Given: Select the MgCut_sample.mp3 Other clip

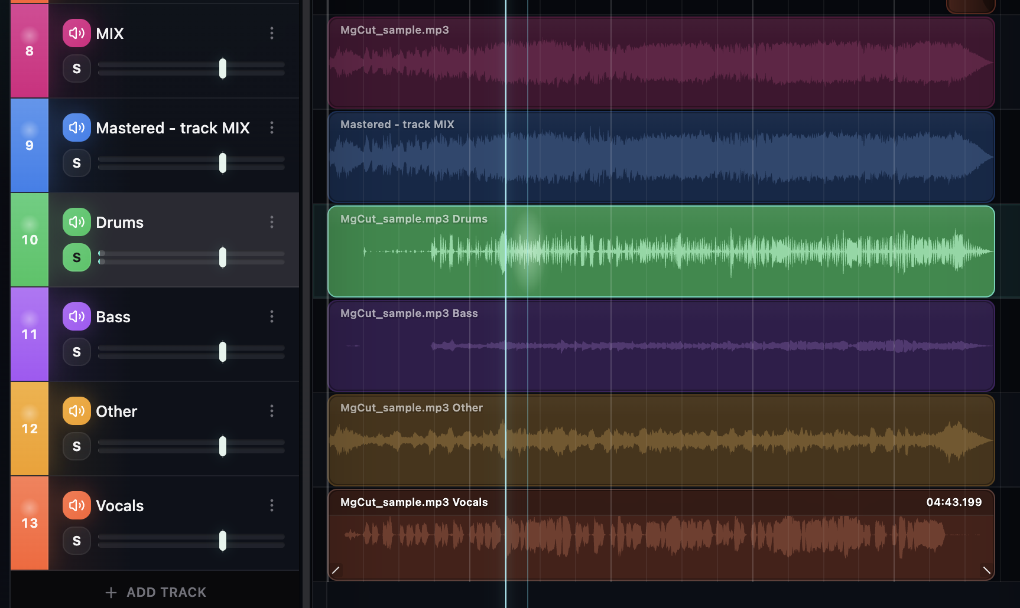Looking at the screenshot, I should [x=661, y=440].
